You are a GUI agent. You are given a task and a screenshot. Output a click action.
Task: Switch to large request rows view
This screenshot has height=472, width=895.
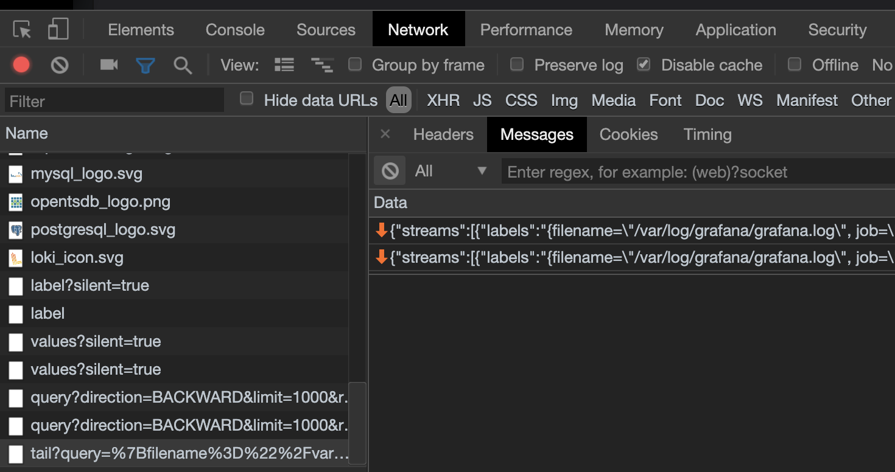pos(284,65)
